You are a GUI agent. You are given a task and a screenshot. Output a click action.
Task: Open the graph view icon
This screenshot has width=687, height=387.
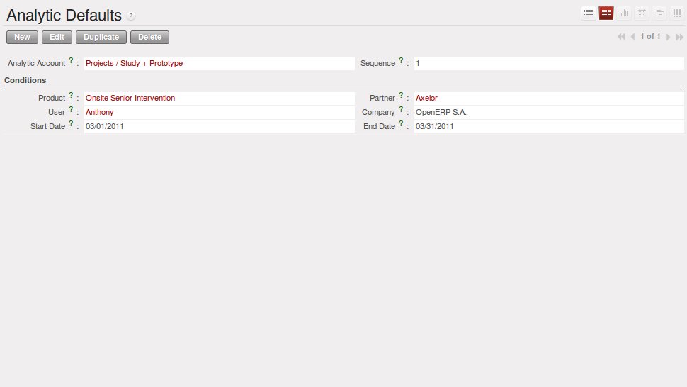click(x=623, y=13)
